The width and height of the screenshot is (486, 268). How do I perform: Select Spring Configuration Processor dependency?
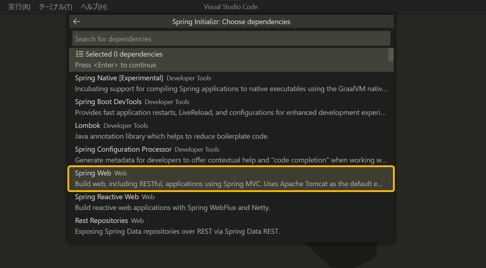coord(231,155)
